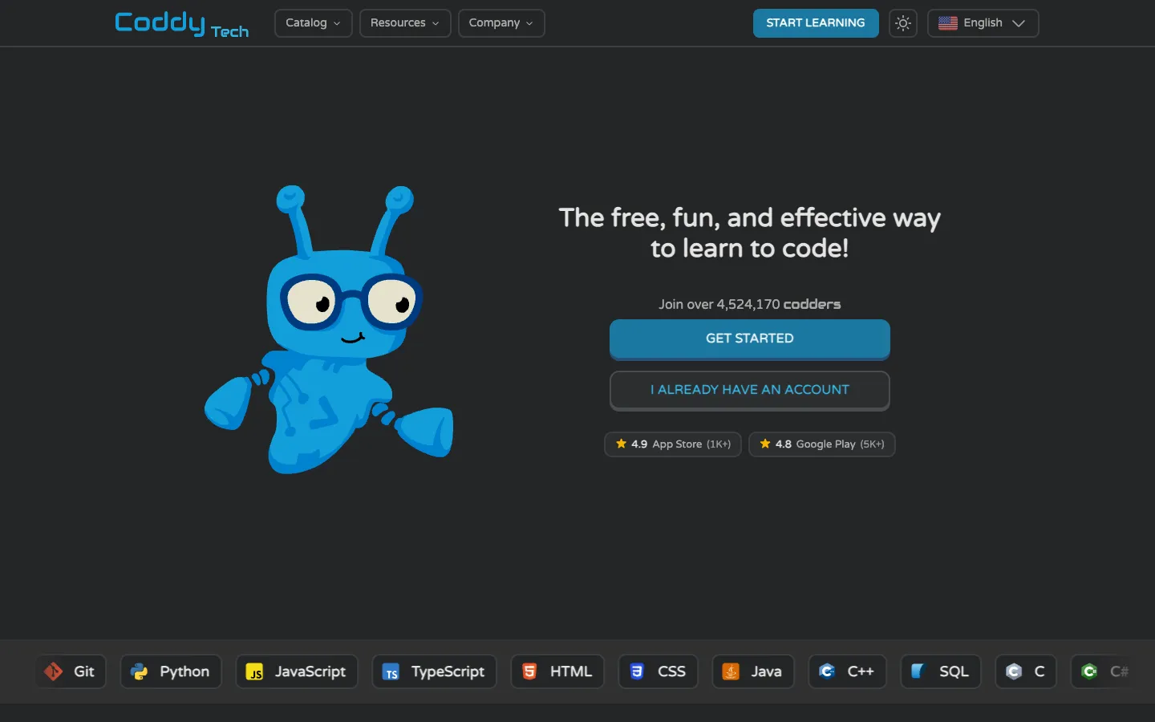Click the JavaScript JS icon
This screenshot has height=722, width=1155.
click(x=255, y=671)
